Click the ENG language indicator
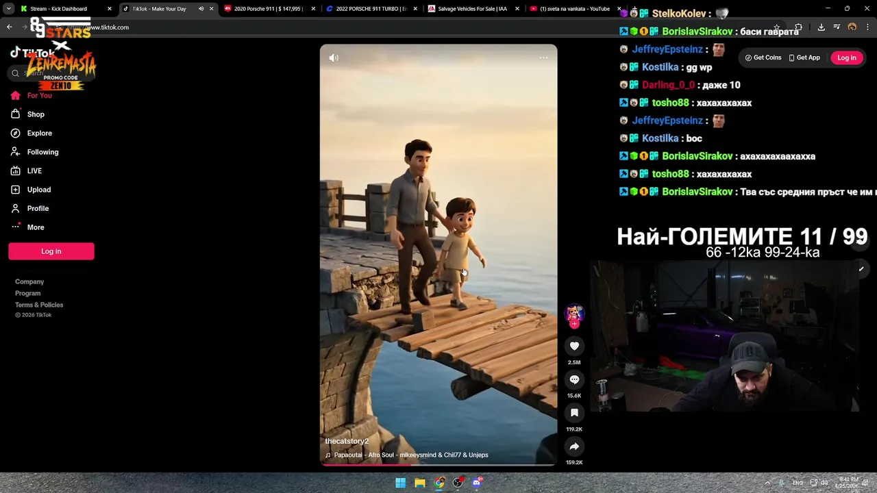 click(798, 483)
